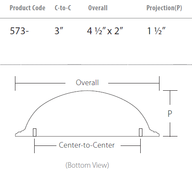This screenshot has width=192, height=175.
Task: Click the top of the pull arch
Action: pyautogui.click(x=87, y=91)
